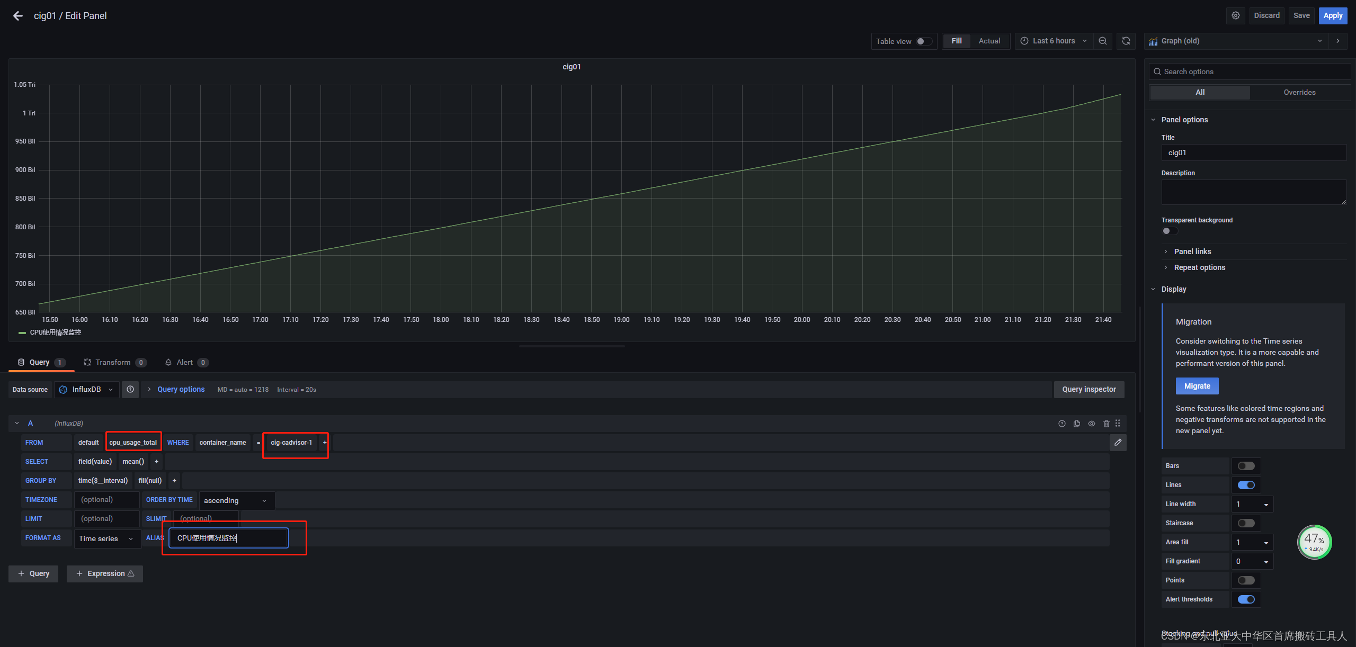This screenshot has width=1356, height=647.
Task: Click the ALIAS input field
Action: [229, 538]
